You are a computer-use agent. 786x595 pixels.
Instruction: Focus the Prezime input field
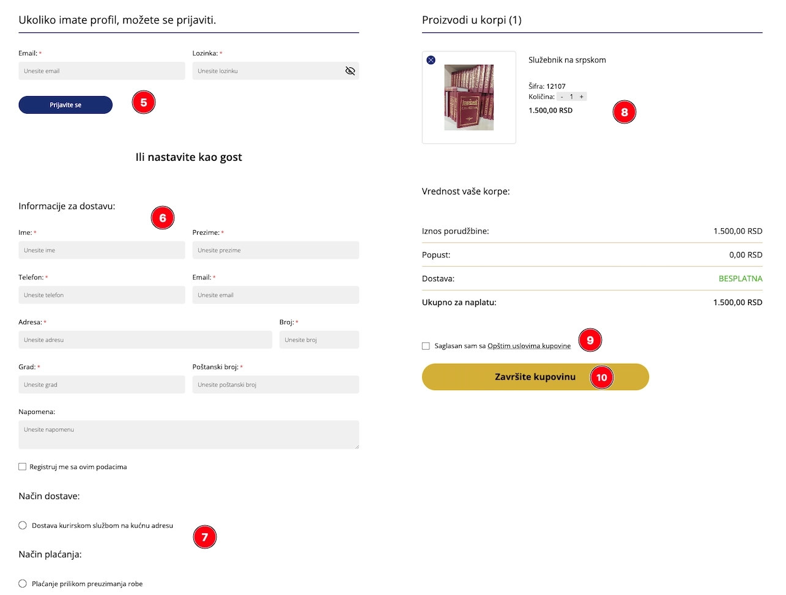tap(275, 250)
